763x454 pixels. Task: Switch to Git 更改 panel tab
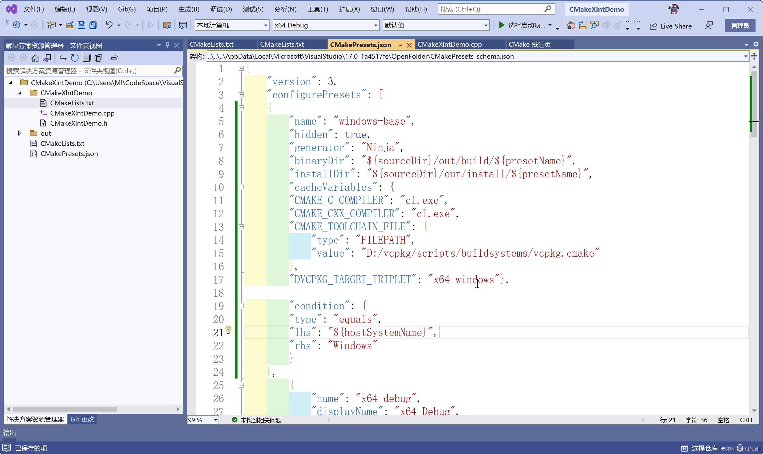click(x=82, y=419)
